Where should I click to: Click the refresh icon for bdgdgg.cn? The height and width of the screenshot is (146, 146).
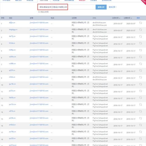point(141,30)
